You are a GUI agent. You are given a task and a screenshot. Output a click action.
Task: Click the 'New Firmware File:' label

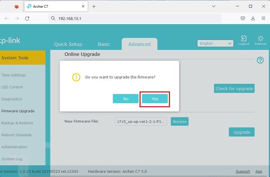pos(82,121)
